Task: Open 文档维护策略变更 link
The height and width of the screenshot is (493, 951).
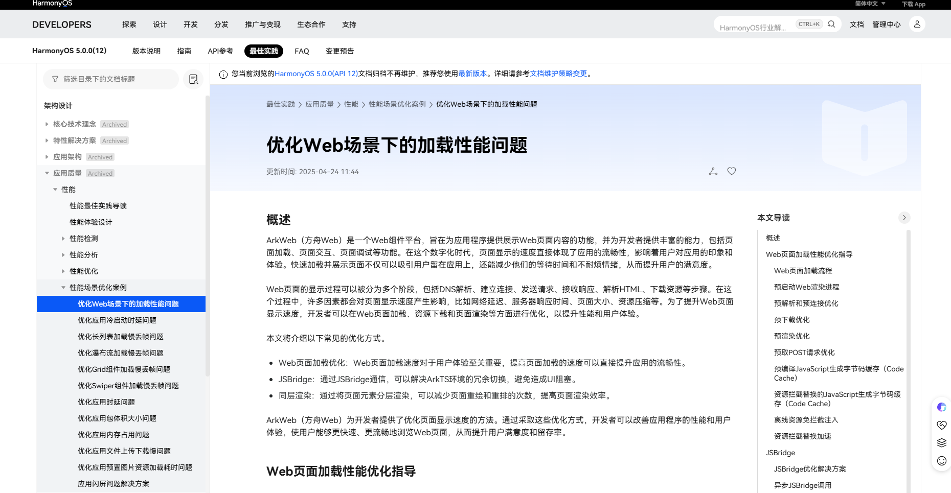Action: point(558,74)
